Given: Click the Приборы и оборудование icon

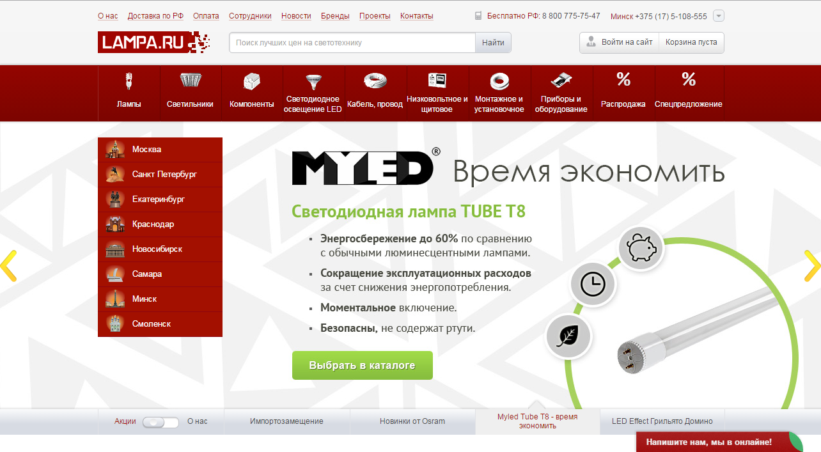Looking at the screenshot, I should pos(561,81).
